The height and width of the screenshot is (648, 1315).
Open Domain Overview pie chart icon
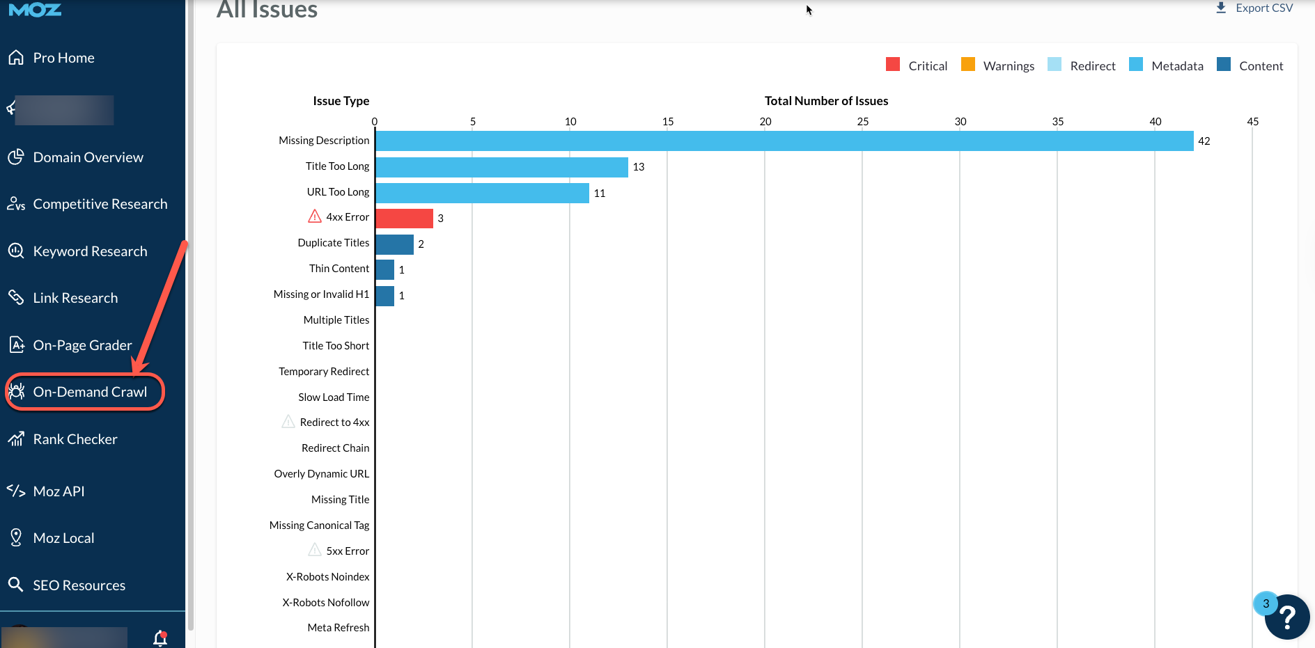16,157
